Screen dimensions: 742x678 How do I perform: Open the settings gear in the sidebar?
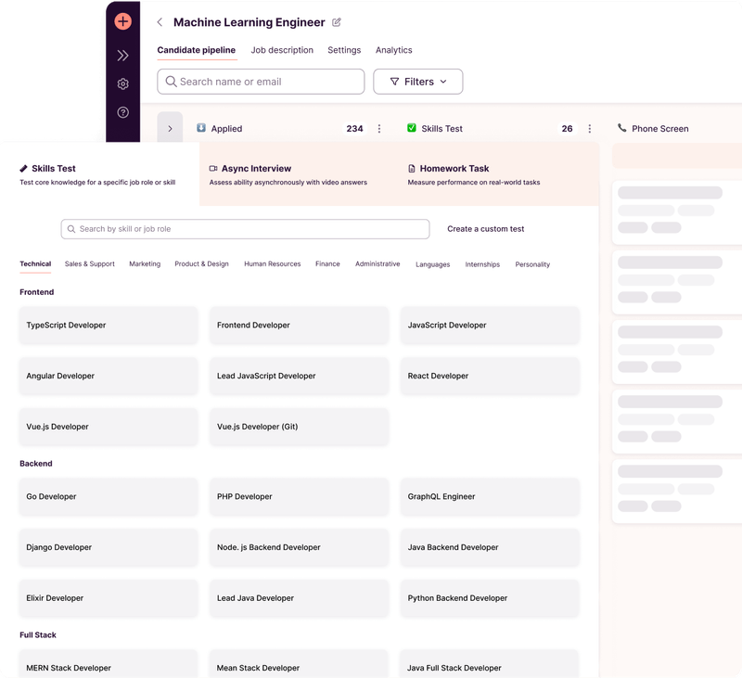(x=122, y=83)
